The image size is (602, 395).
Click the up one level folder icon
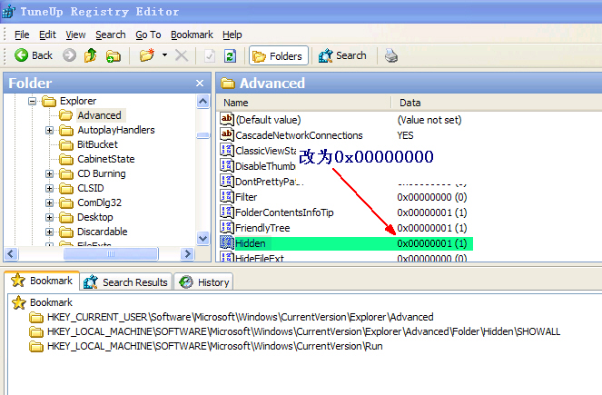pyautogui.click(x=91, y=55)
